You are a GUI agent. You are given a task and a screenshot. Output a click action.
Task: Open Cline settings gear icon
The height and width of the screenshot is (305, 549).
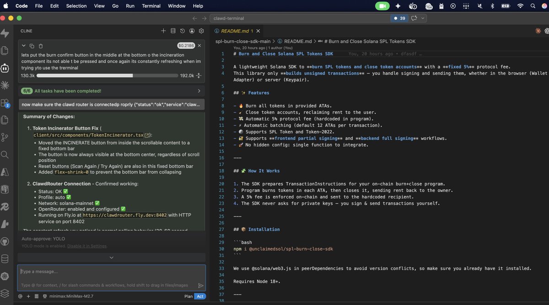click(201, 31)
